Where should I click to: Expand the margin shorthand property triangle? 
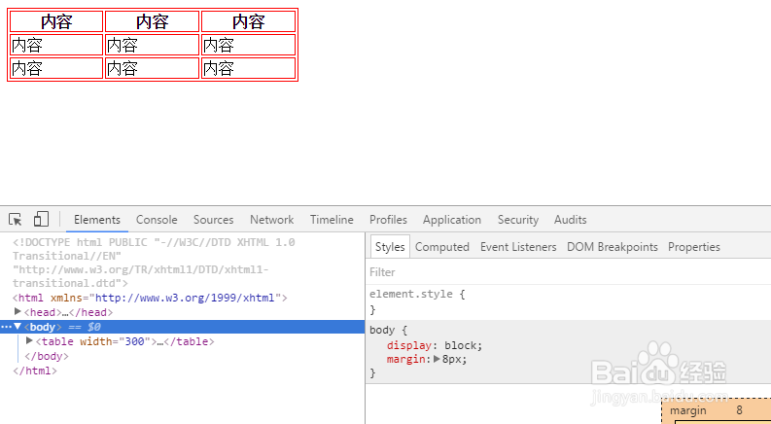tap(437, 360)
